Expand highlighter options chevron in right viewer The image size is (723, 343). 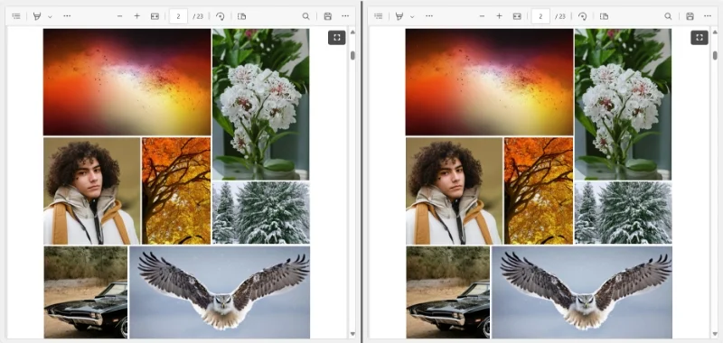pos(412,16)
